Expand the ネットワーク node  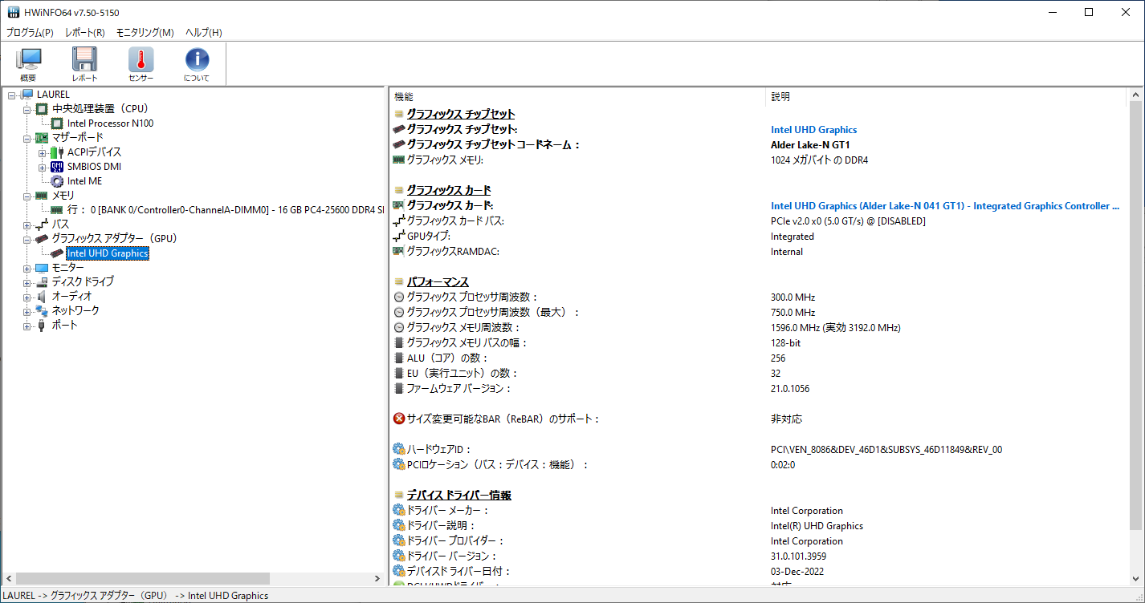tap(27, 311)
